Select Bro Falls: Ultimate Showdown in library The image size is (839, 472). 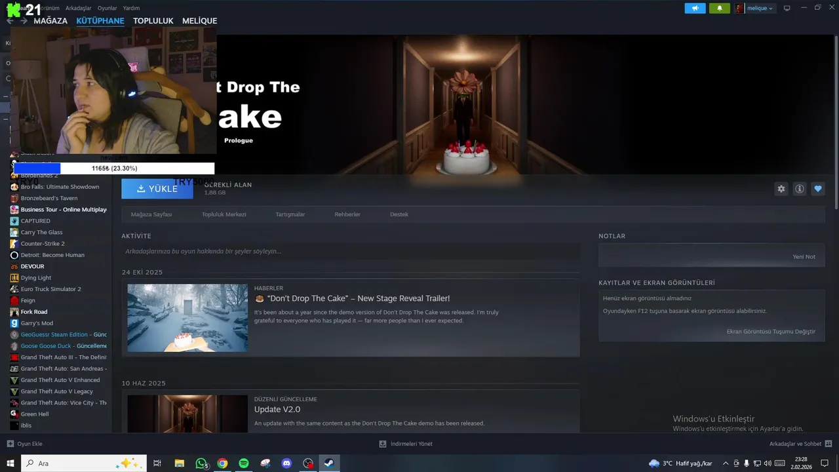pyautogui.click(x=60, y=187)
